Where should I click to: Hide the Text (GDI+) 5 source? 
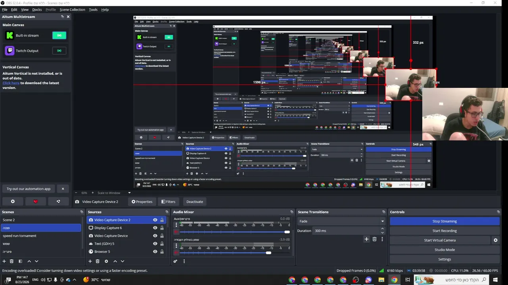point(155,244)
